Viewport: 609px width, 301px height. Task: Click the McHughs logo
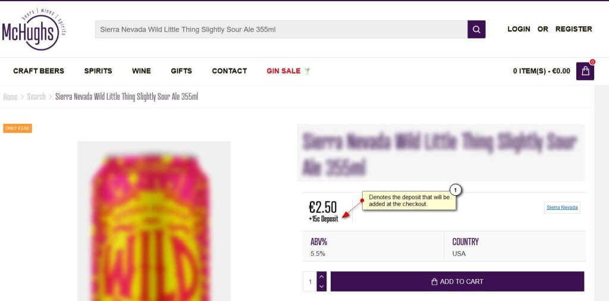(x=33, y=29)
